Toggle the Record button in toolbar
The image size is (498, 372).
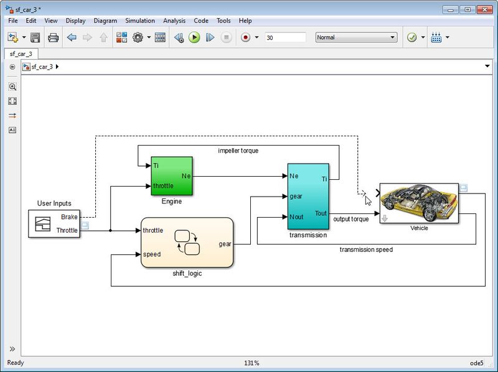point(245,38)
